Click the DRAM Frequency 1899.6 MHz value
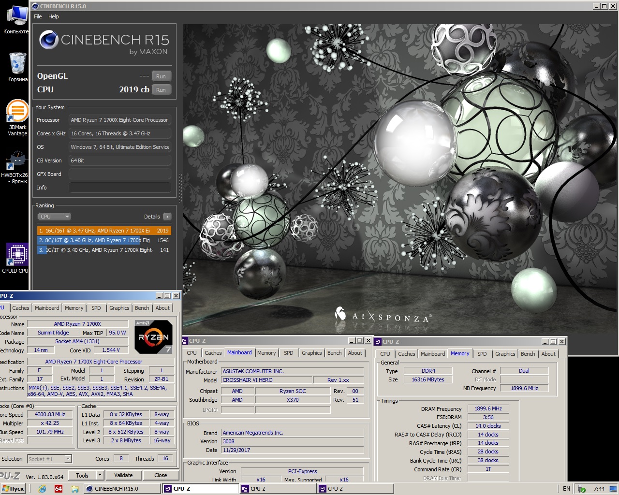Viewport: 619px width, 495px height. (488, 408)
